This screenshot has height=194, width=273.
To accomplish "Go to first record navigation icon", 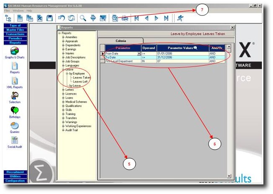I will tap(136, 18).
